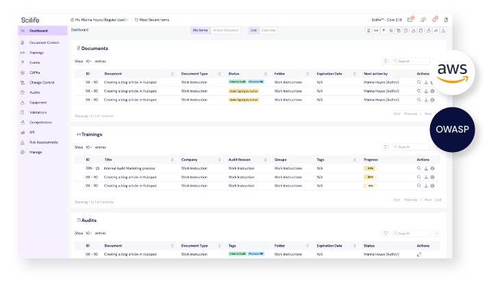Sort Trainings table by Audit Reason column
This screenshot has width=500, height=287.
click(x=265, y=160)
